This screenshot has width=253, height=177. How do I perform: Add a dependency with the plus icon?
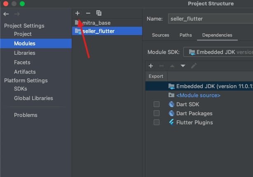151,66
